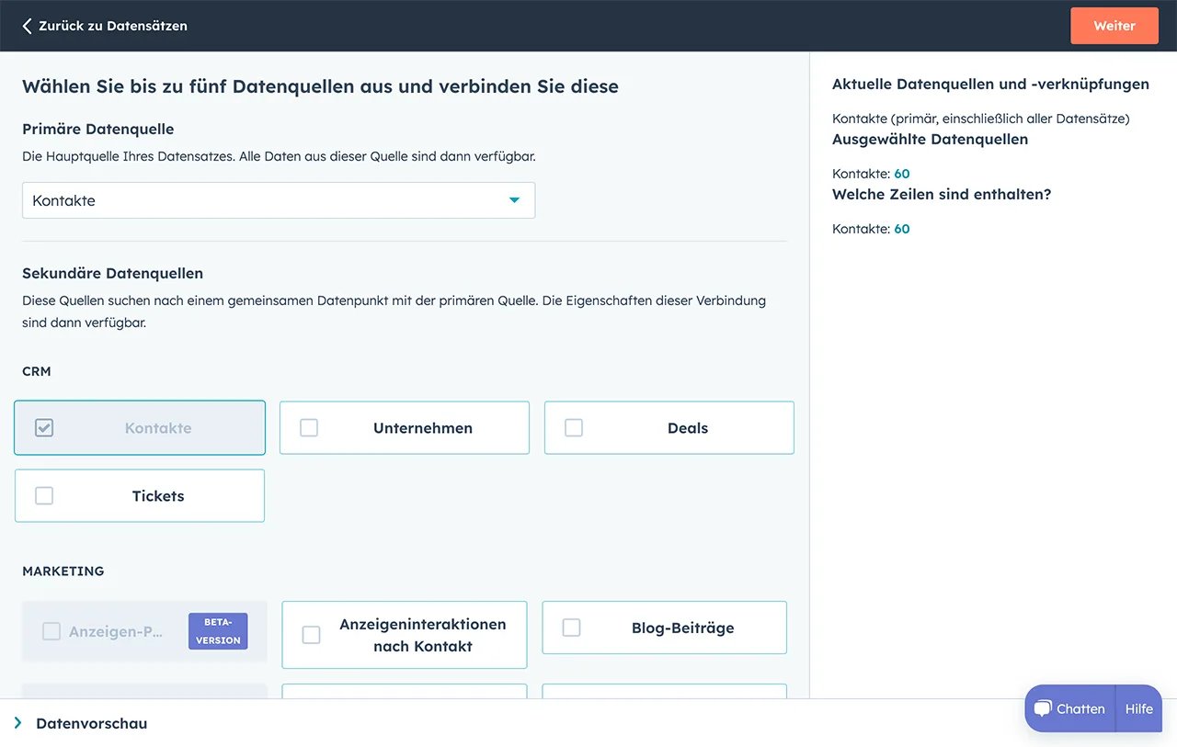The width and height of the screenshot is (1177, 747).
Task: Click the back chevron icon in the top bar
Action: (x=24, y=25)
